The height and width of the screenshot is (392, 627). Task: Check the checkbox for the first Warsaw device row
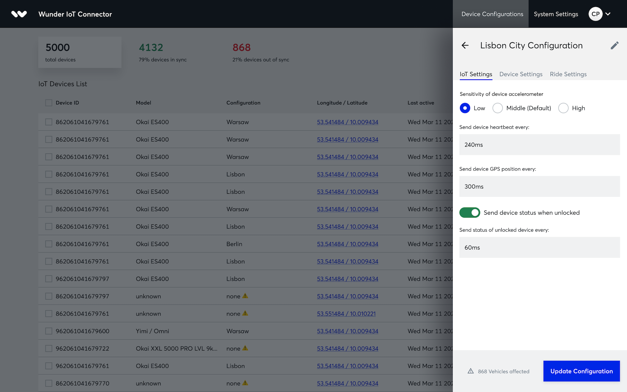[49, 122]
